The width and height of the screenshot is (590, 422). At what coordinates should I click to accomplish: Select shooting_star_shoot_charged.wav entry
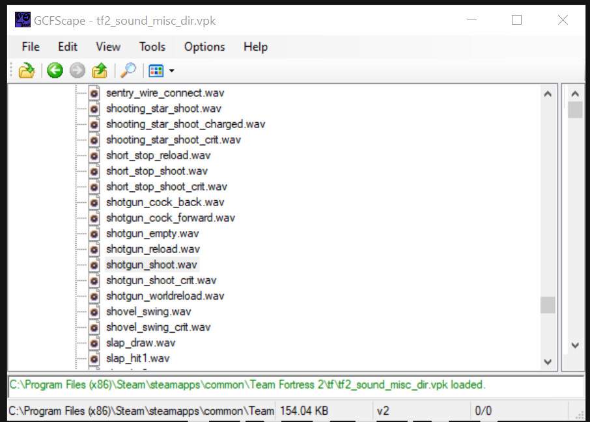(x=185, y=124)
